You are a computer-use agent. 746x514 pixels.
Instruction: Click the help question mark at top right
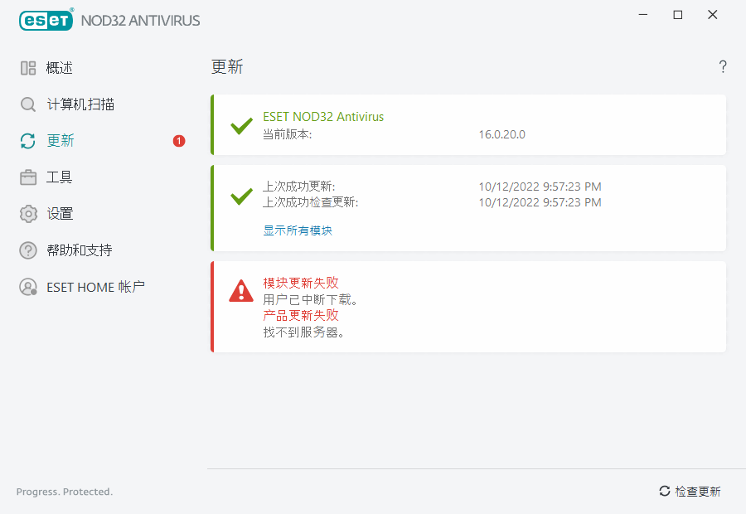point(723,67)
